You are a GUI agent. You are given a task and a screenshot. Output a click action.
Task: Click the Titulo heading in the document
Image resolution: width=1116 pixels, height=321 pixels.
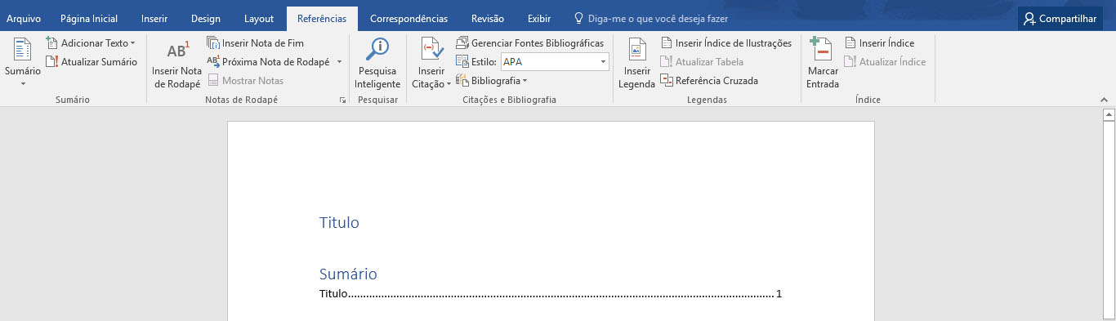point(339,222)
